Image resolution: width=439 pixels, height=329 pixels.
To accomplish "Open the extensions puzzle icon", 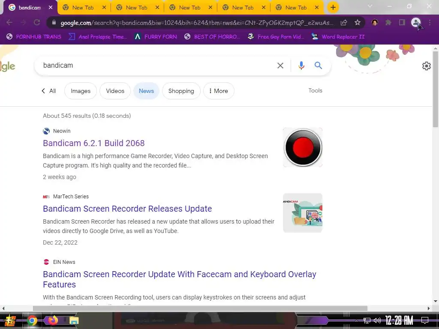I will pyautogui.click(x=388, y=22).
